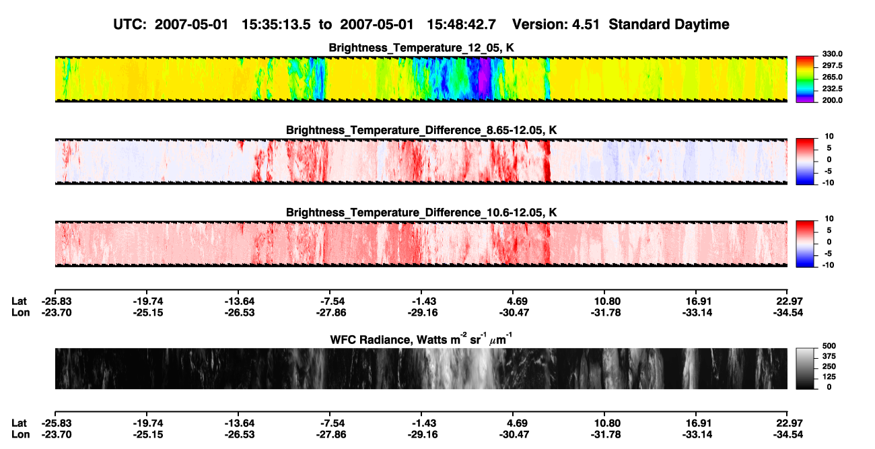875x449 pixels.
Task: Click the Lat row label on the axis below WFC Radiance
Action: (x=19, y=423)
